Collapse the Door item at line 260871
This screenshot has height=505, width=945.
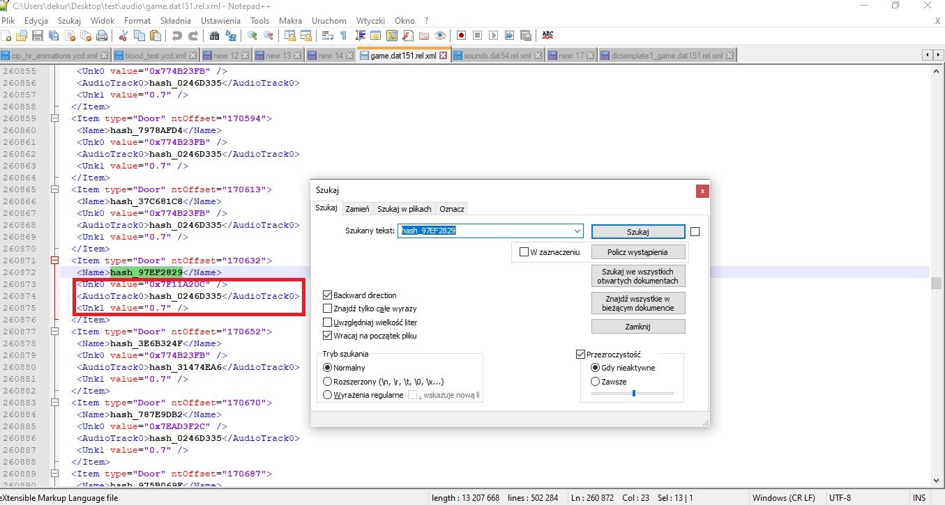(54, 261)
